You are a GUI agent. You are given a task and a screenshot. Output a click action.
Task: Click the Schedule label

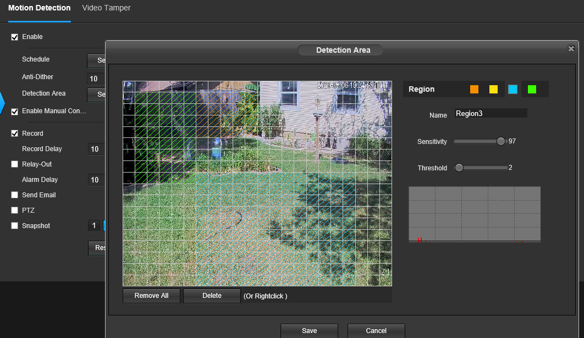coord(36,59)
